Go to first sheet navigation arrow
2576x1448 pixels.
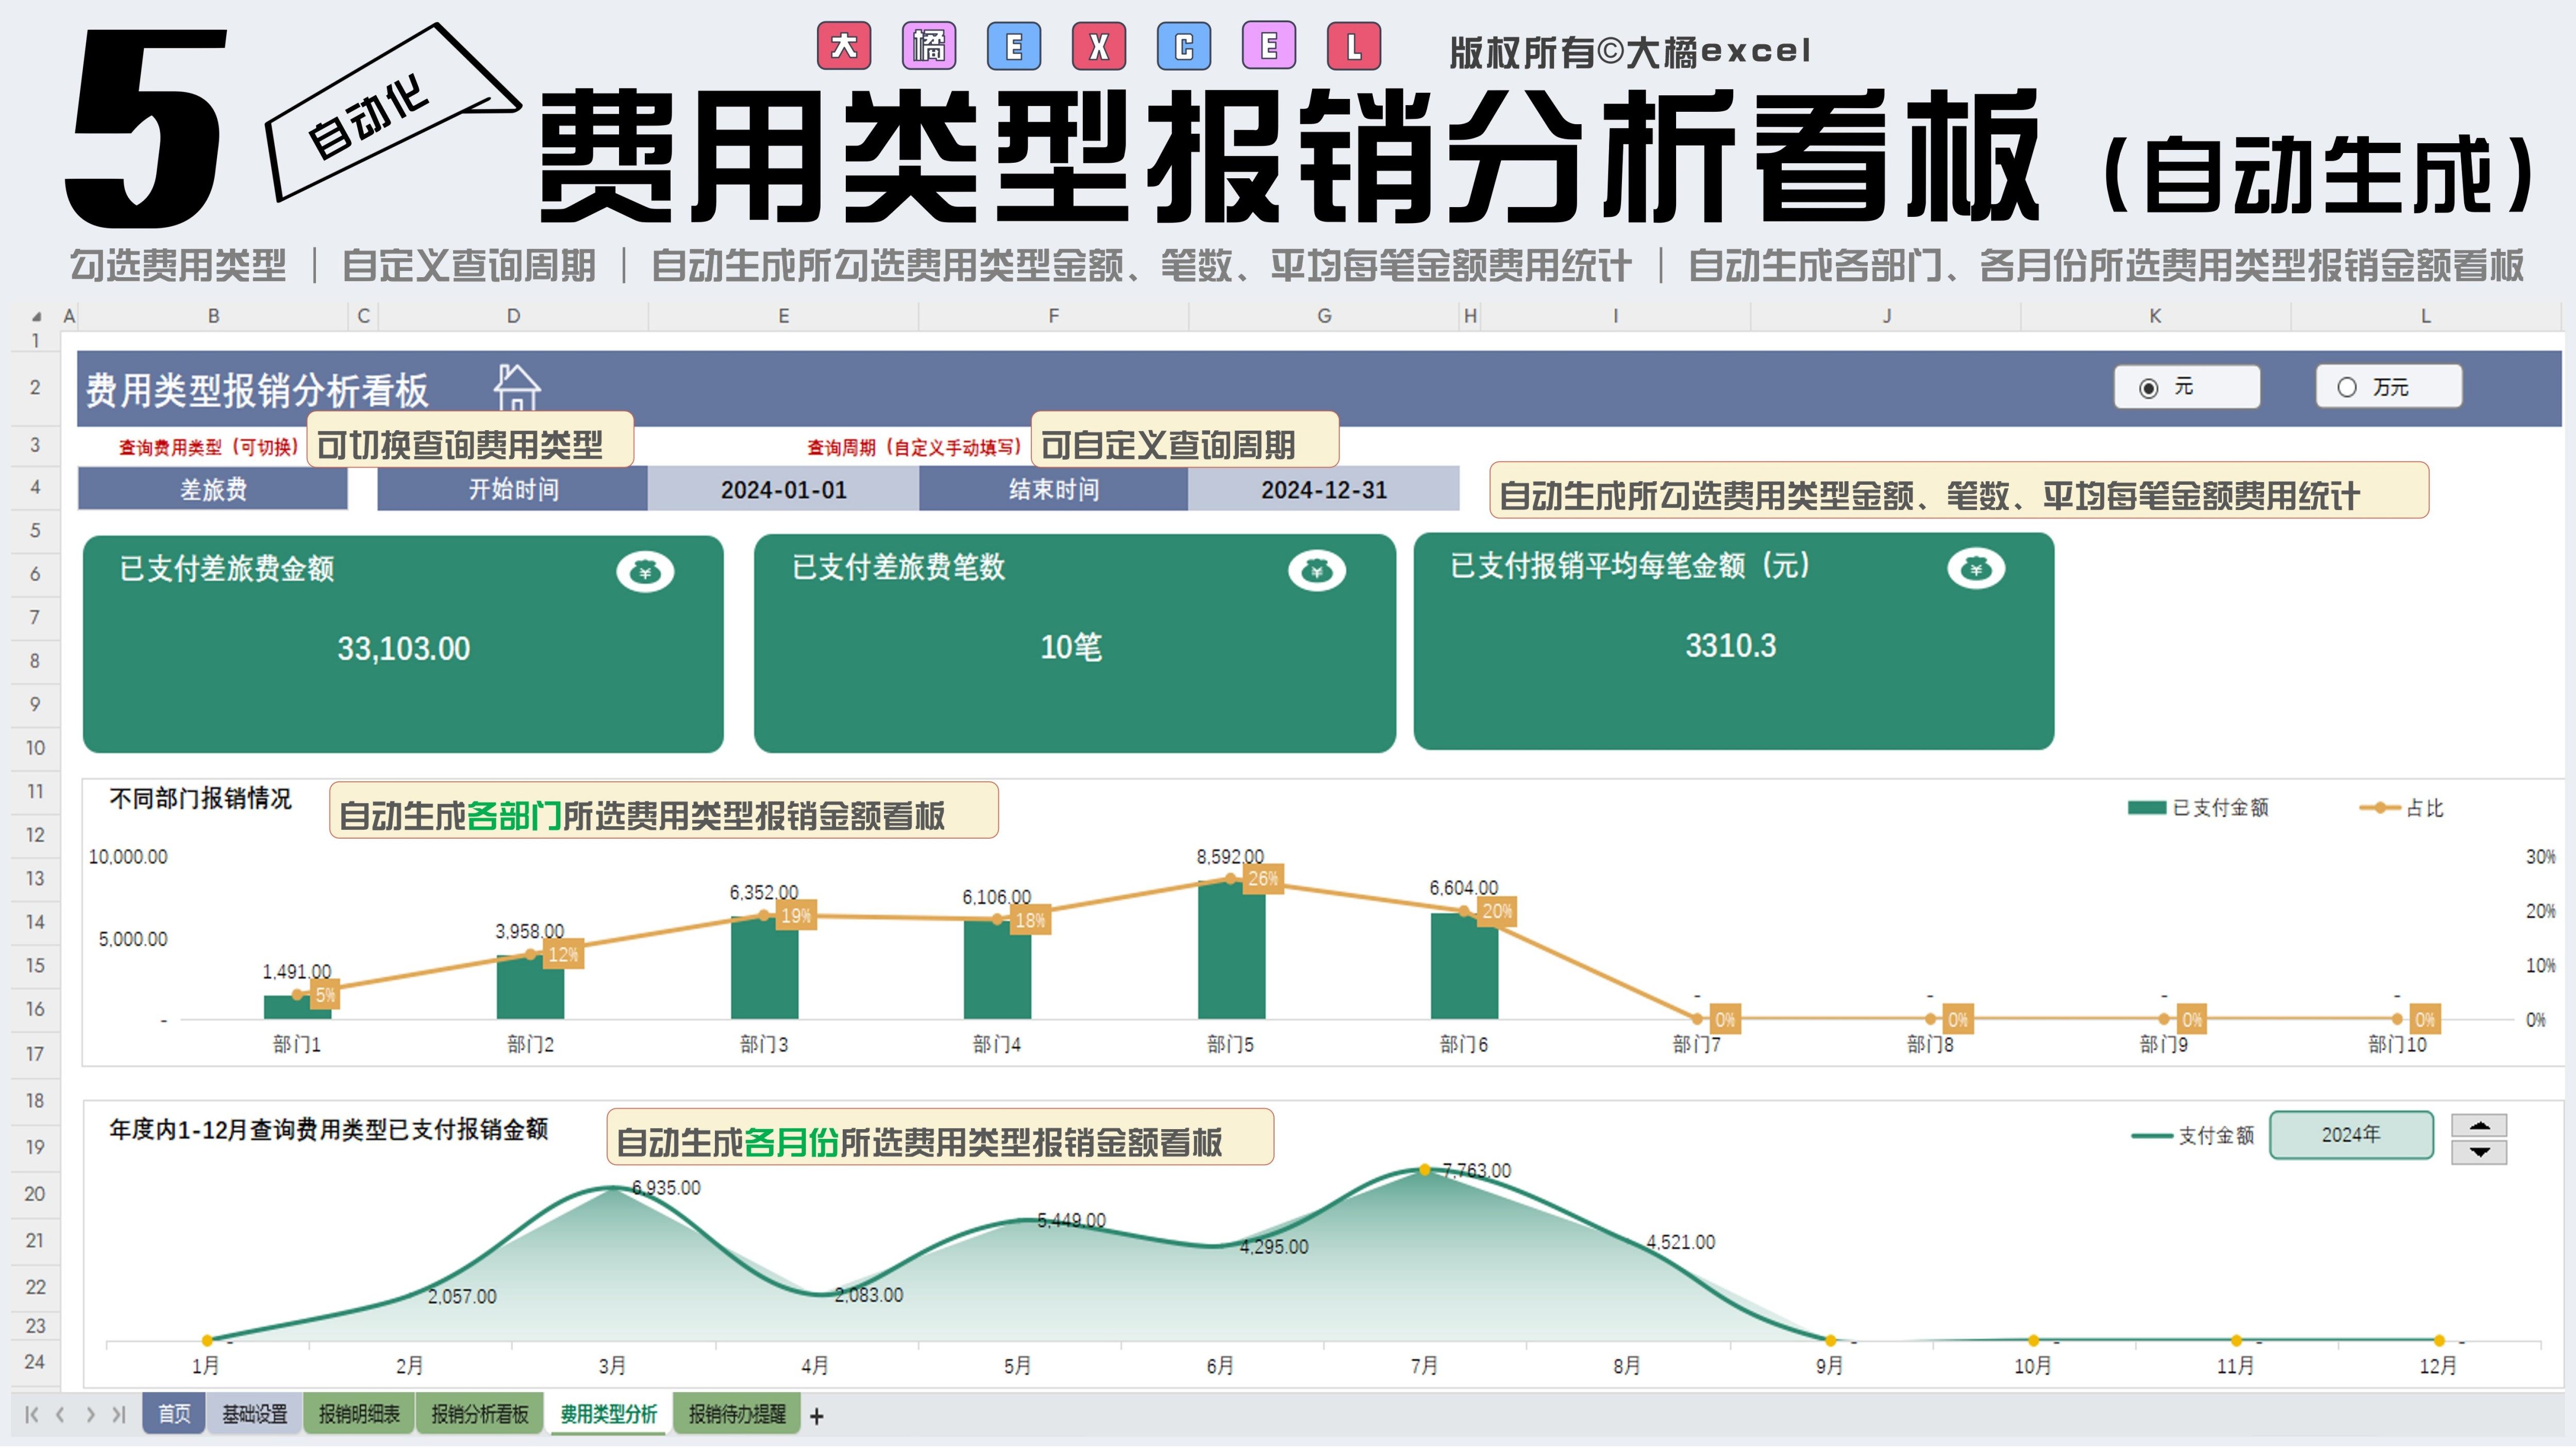pos(31,1414)
